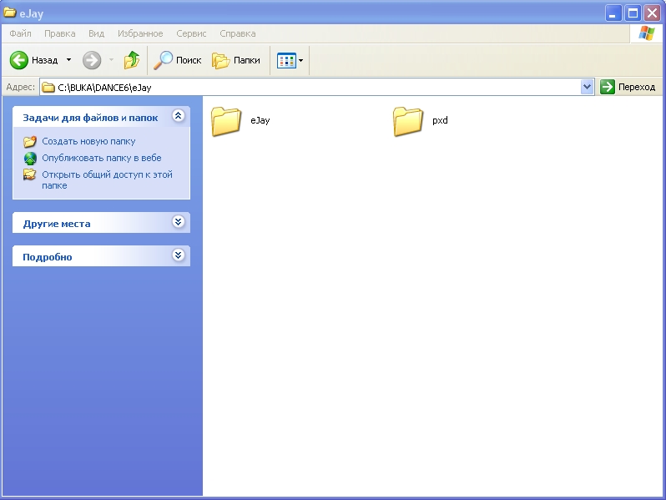Click Создать новую папку link
The height and width of the screenshot is (500, 666).
point(88,141)
